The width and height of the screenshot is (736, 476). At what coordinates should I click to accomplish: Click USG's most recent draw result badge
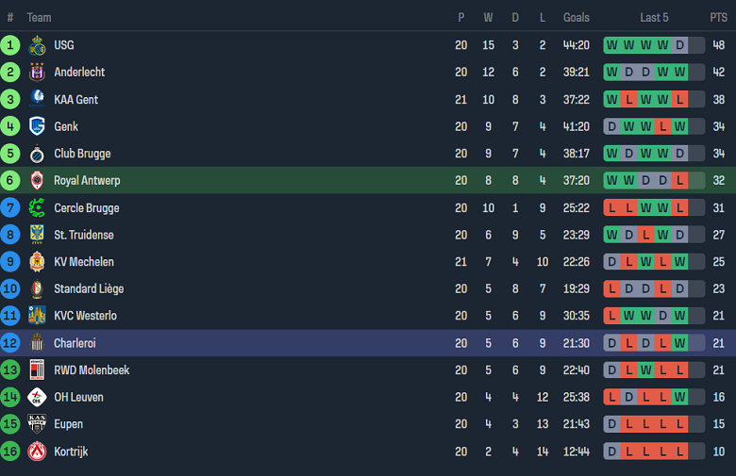point(679,45)
